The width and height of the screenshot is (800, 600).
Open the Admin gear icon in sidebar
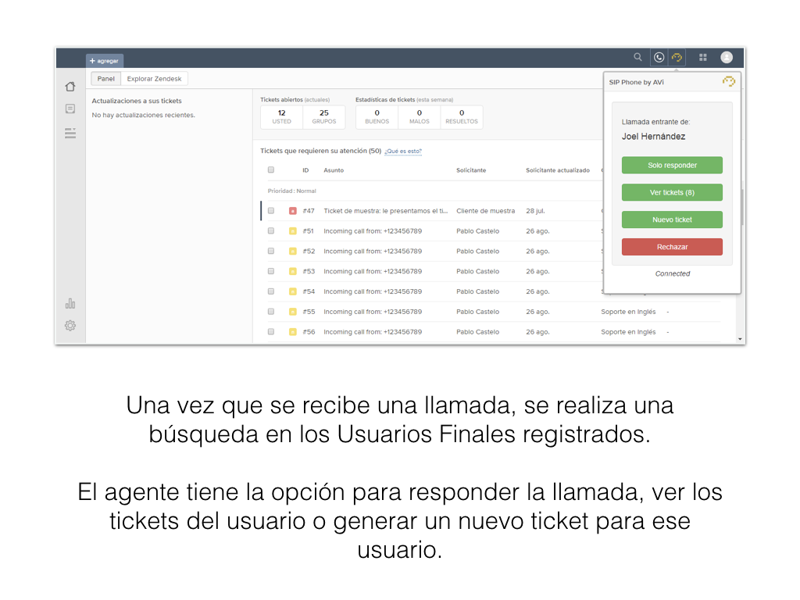pyautogui.click(x=70, y=326)
